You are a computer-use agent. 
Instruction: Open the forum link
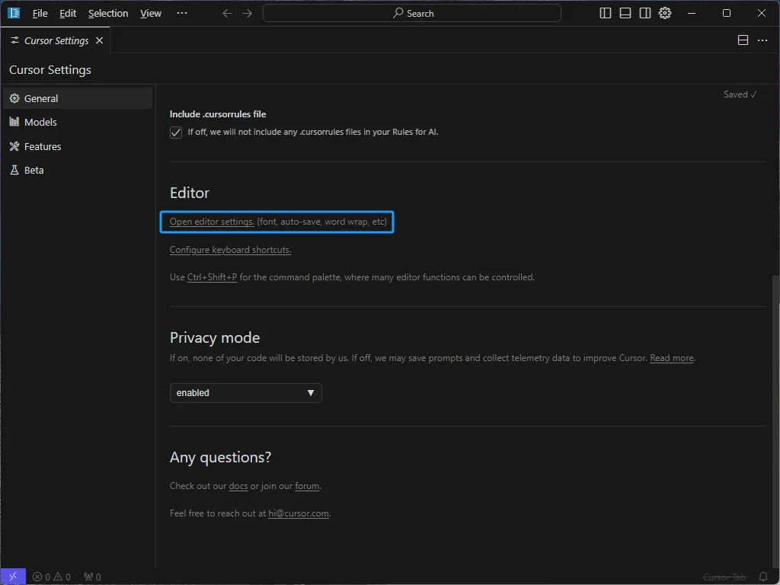tap(307, 486)
